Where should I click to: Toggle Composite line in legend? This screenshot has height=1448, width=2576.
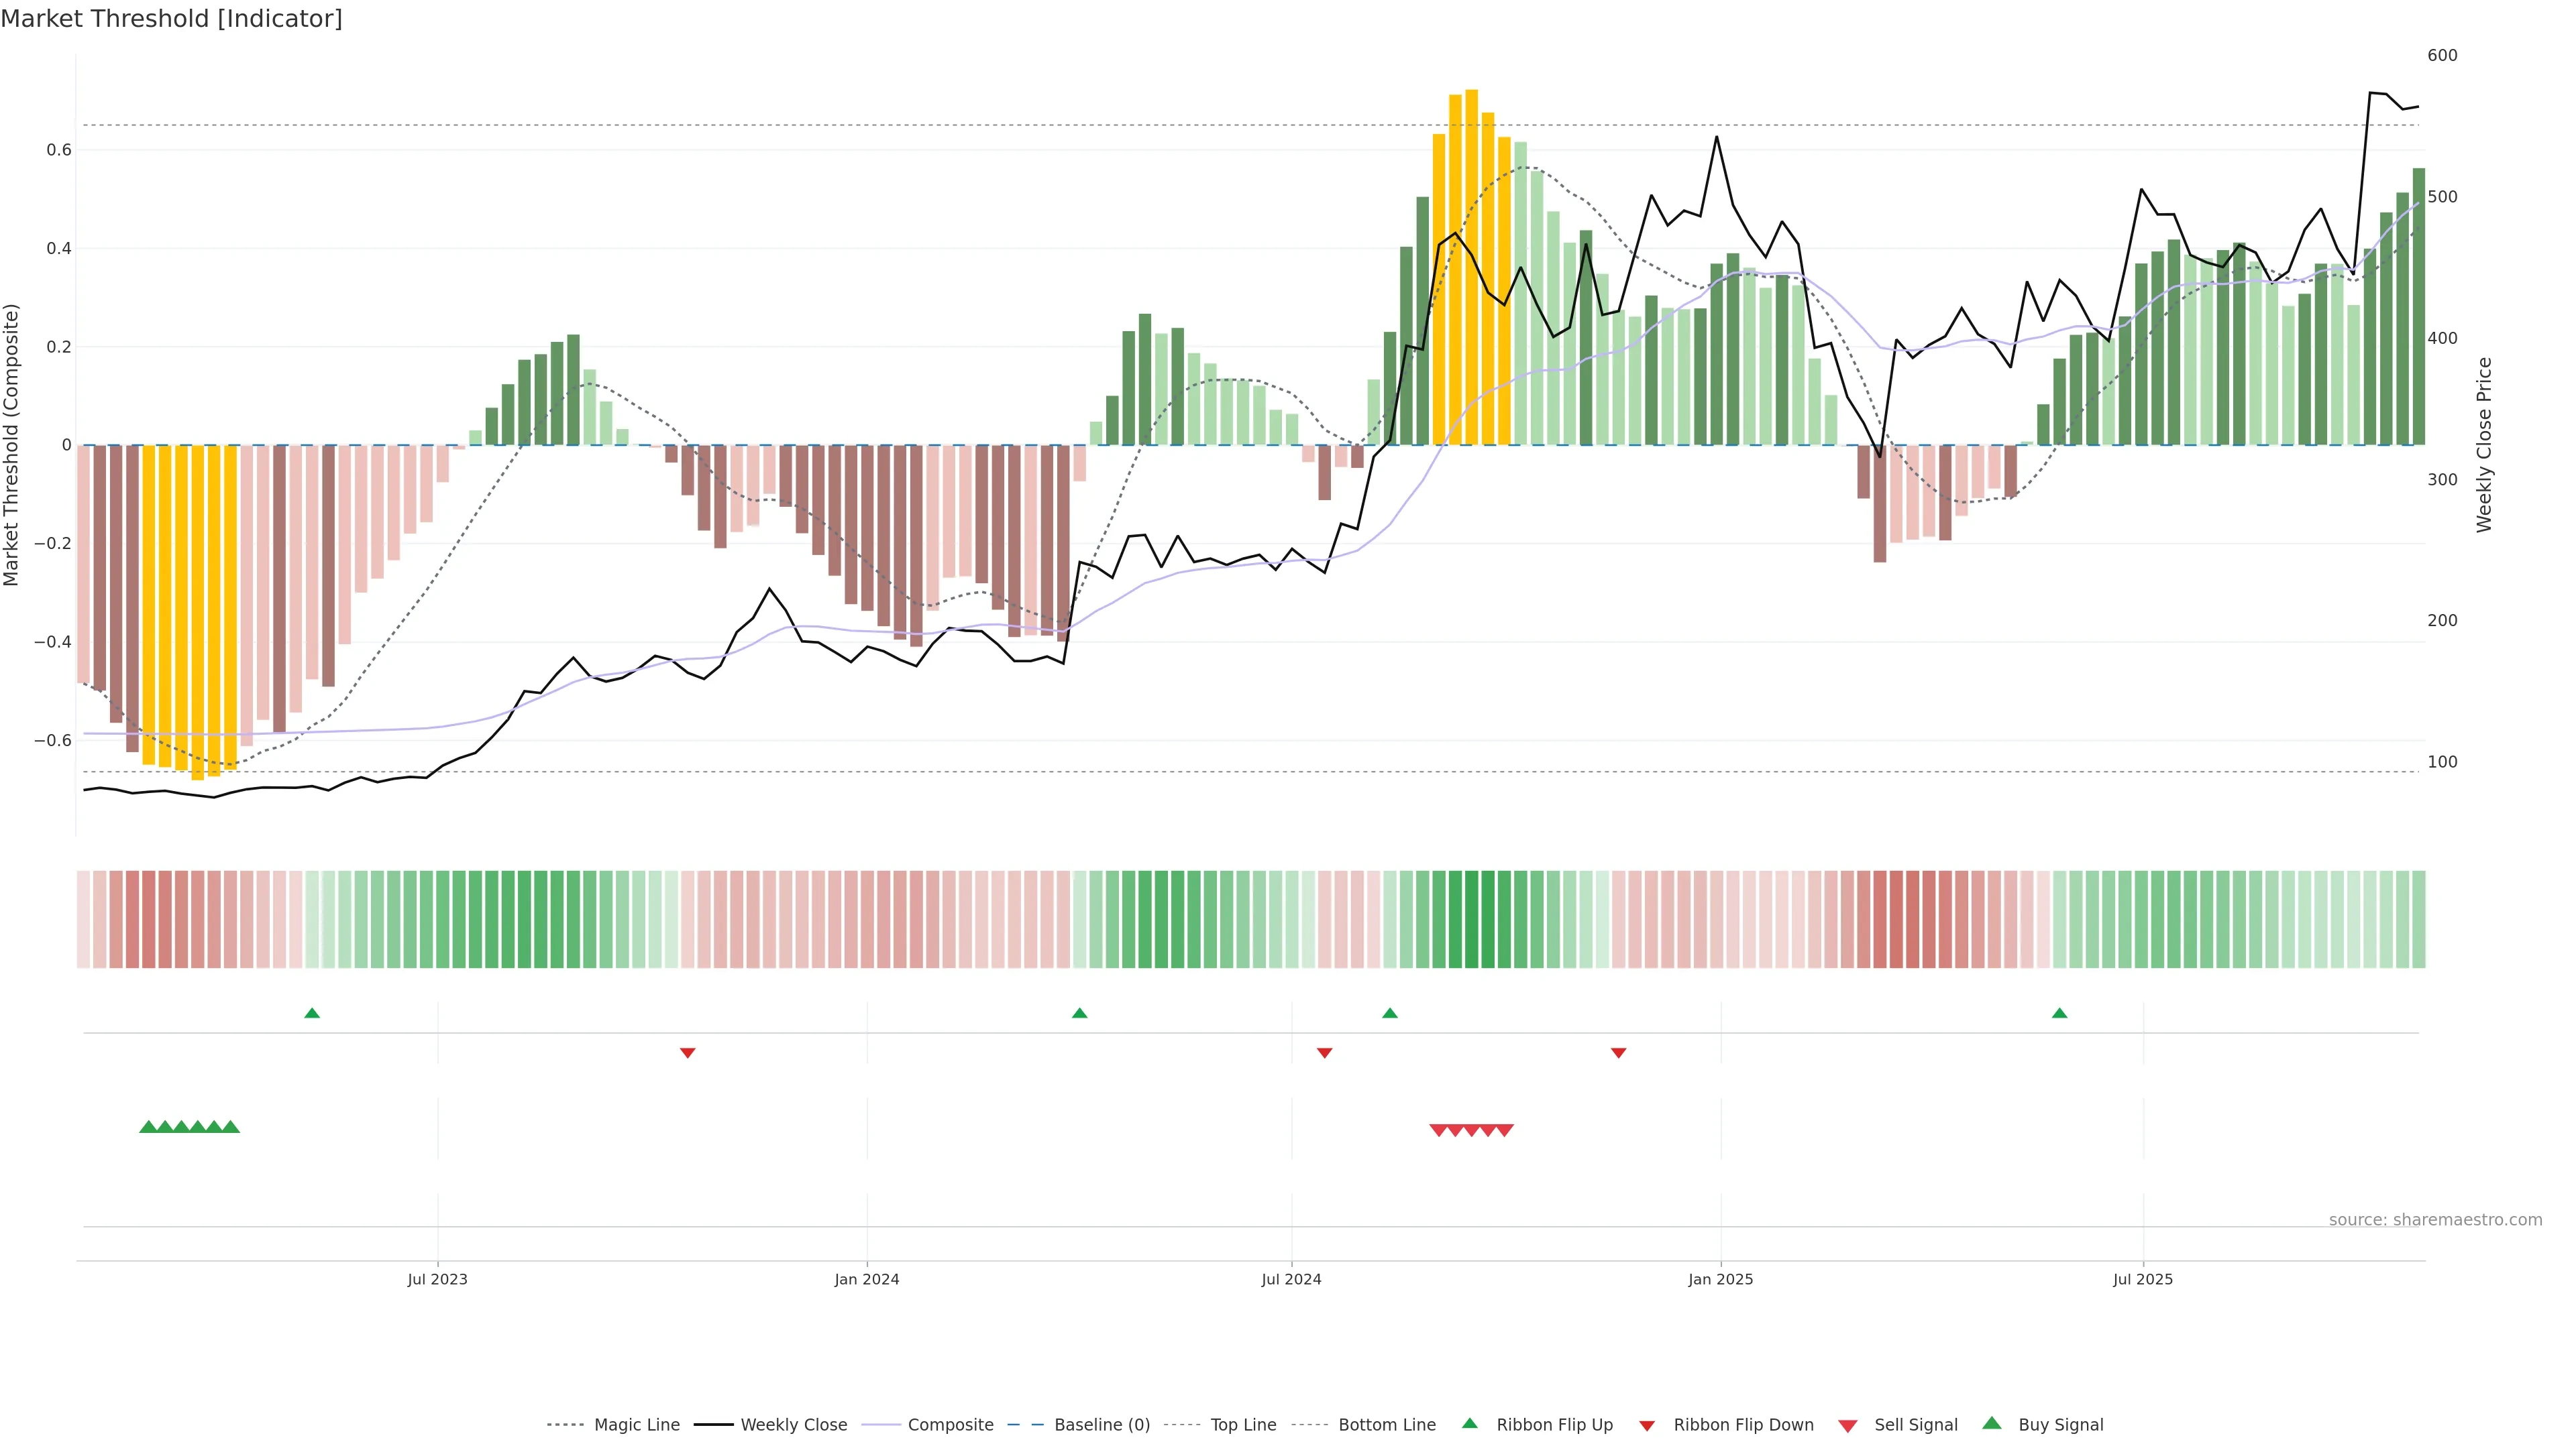coord(950,1425)
